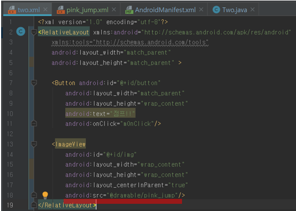This screenshot has height=211, width=296.
Task: Click the closing /RelativeLayout tag
Action: point(67,205)
